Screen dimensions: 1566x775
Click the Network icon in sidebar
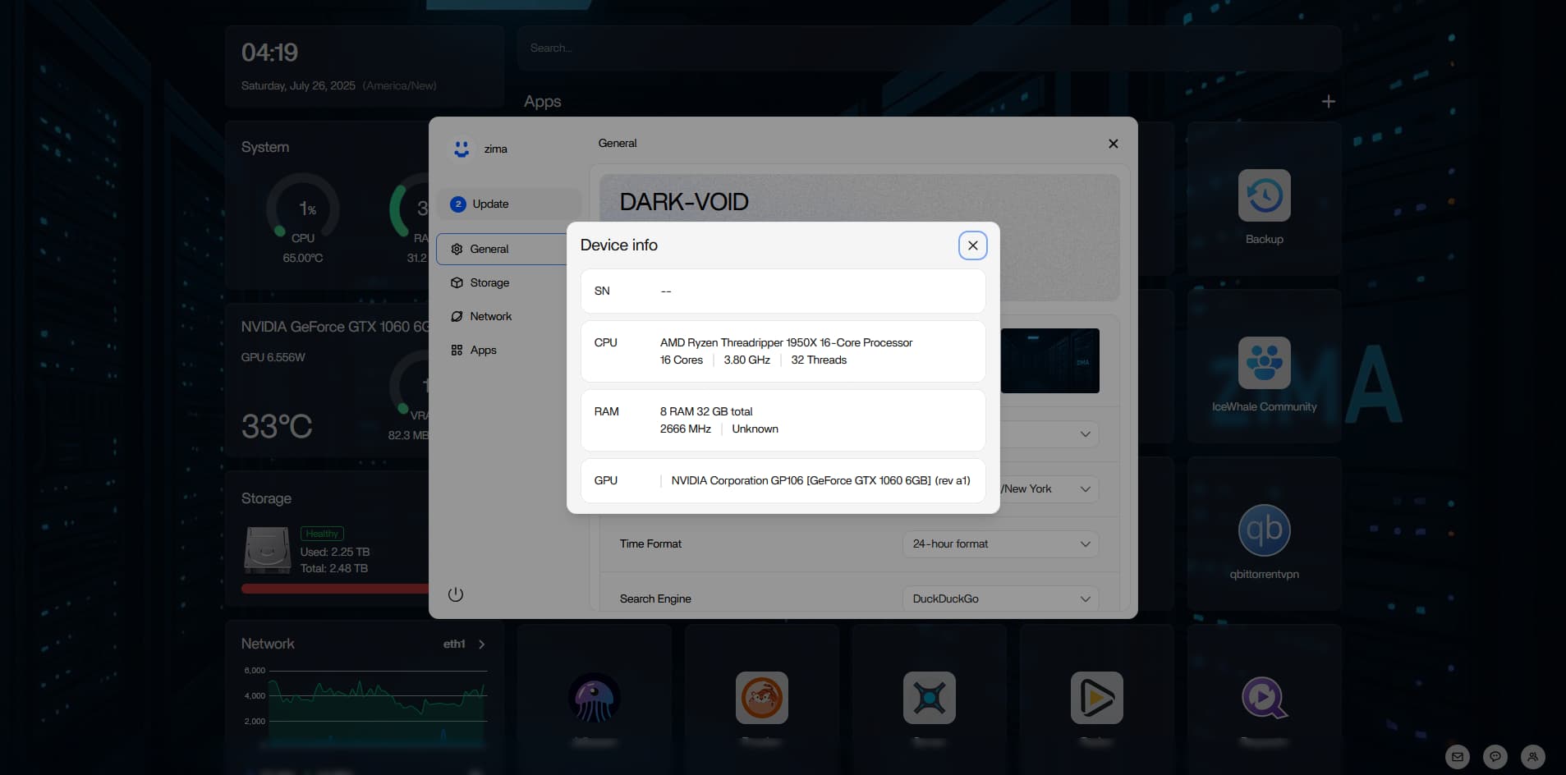click(457, 316)
